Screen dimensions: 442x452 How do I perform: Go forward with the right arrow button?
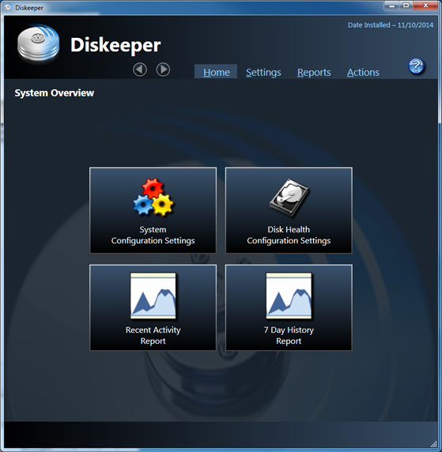click(x=163, y=70)
